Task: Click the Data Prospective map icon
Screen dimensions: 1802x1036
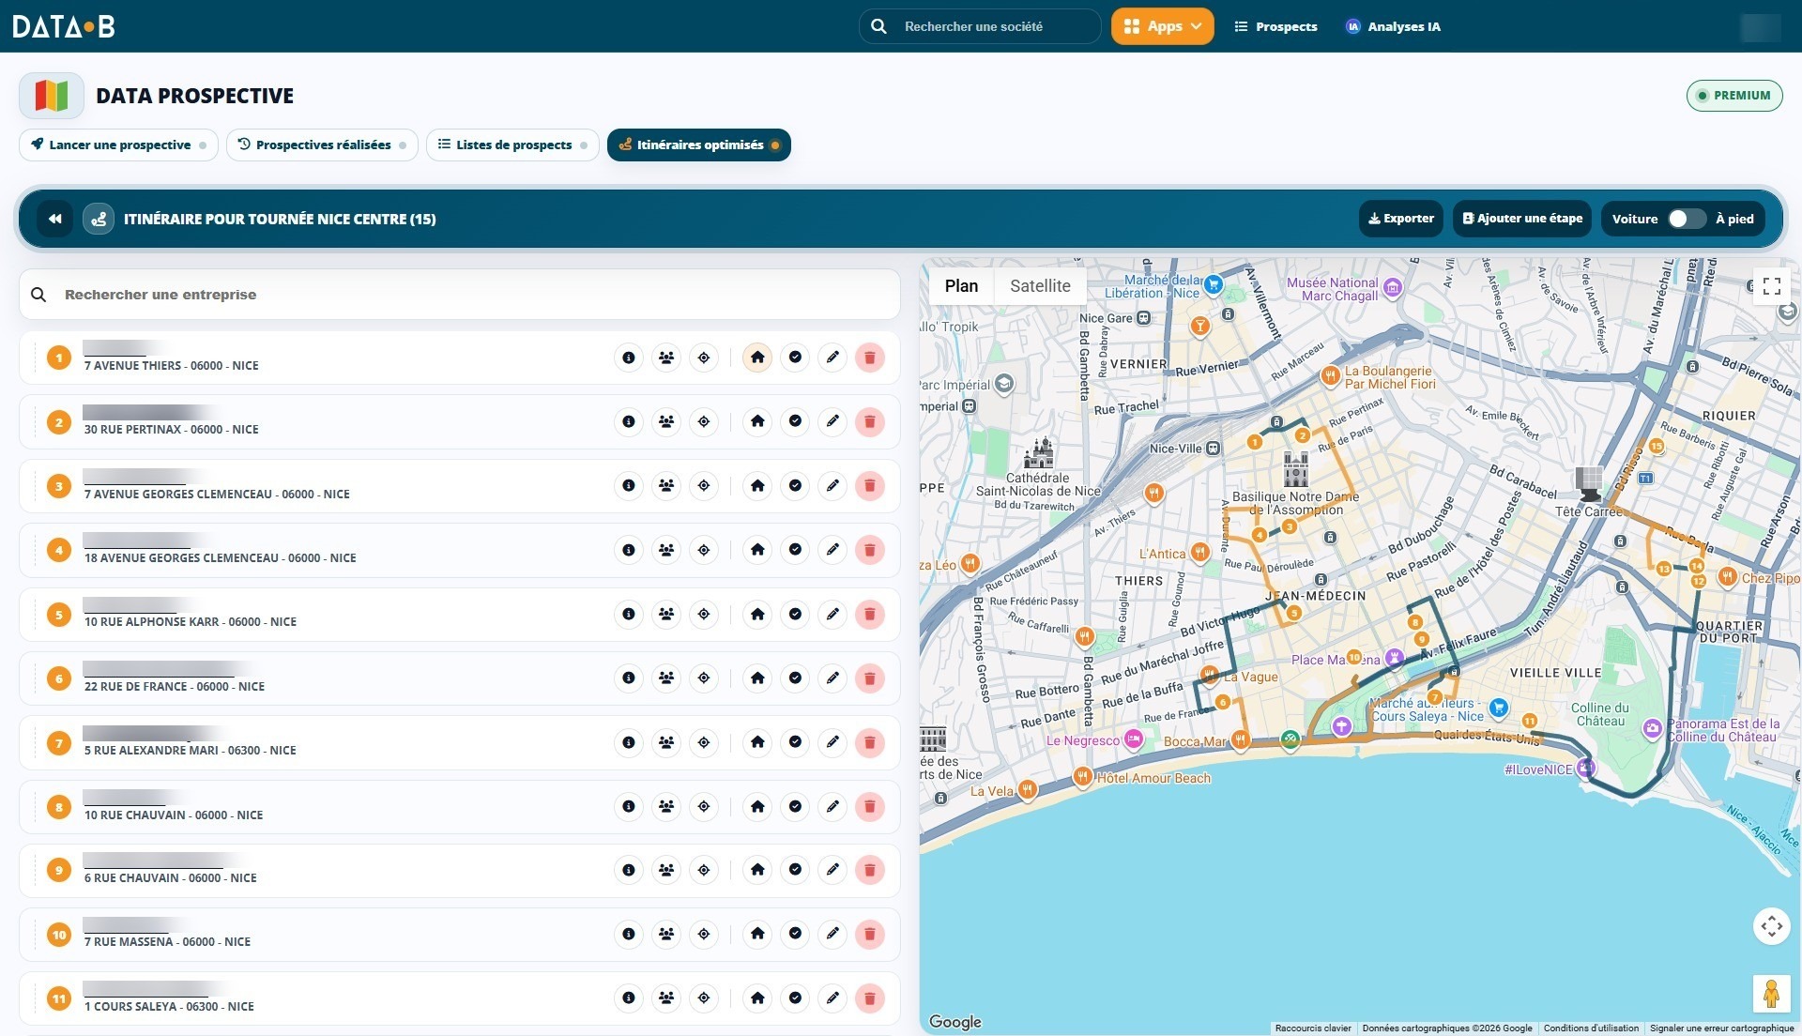Action: tap(52, 96)
